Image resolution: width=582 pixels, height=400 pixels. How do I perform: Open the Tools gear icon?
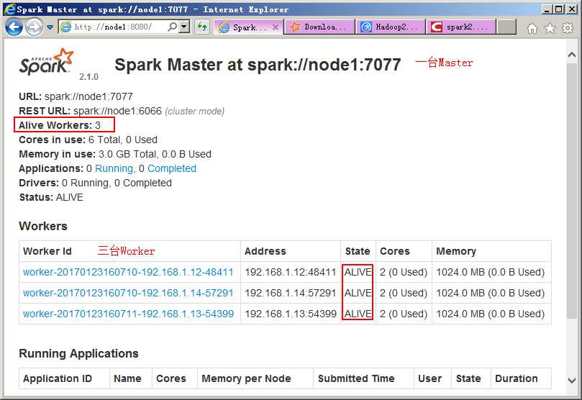tap(568, 28)
